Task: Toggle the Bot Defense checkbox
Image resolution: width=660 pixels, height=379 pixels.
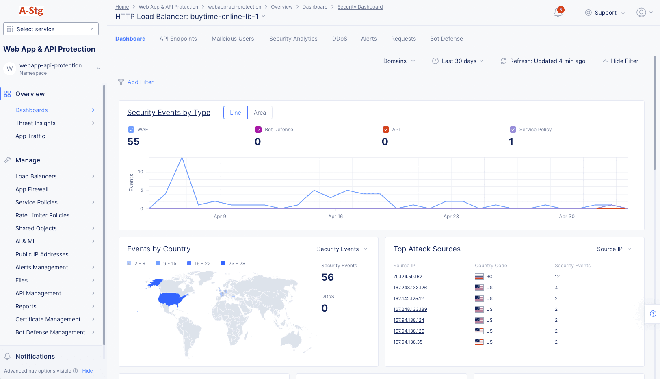Action: click(258, 130)
